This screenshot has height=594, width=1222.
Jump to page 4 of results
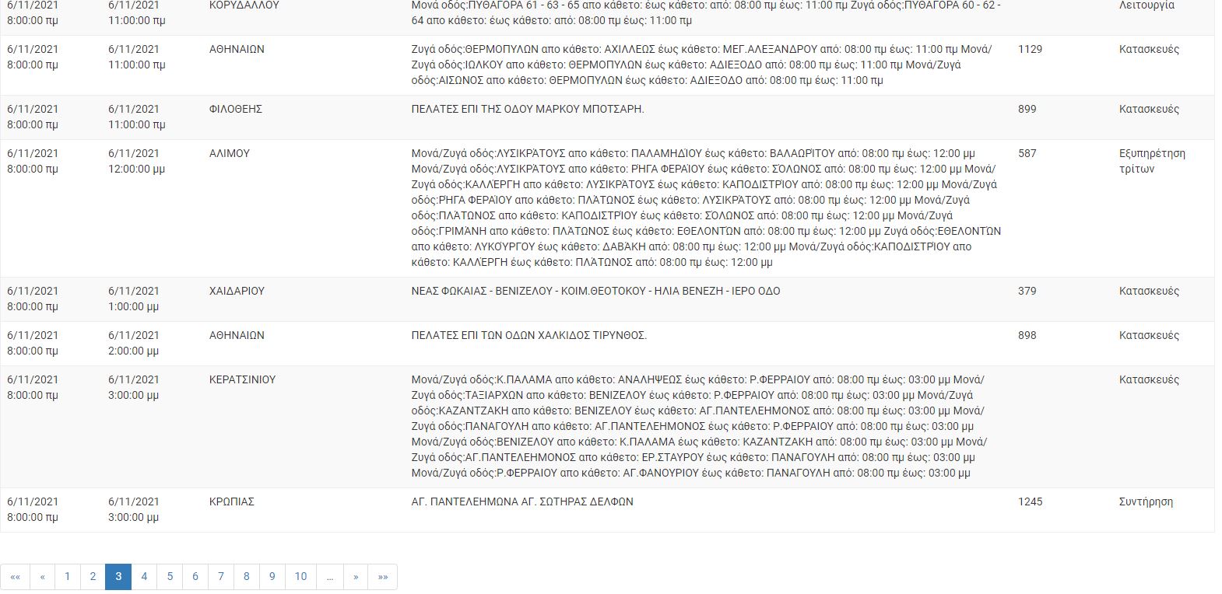(144, 577)
